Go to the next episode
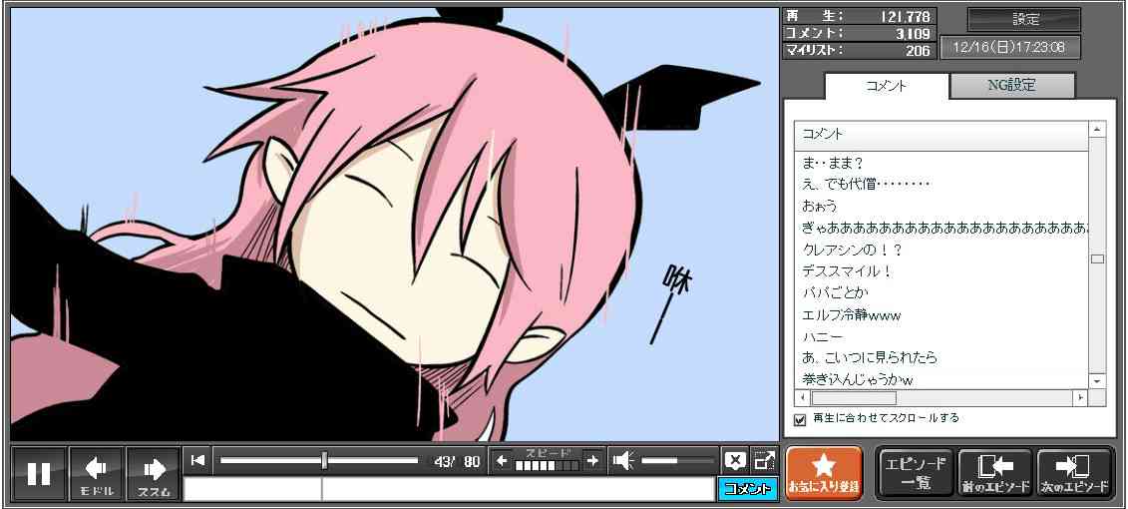1128x509 pixels. click(x=1075, y=473)
